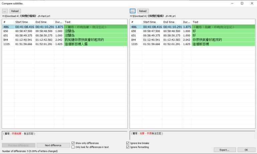This screenshot has height=154, width=257.
Task: Click right duration 1.625 cell
Action: tap(187, 44)
